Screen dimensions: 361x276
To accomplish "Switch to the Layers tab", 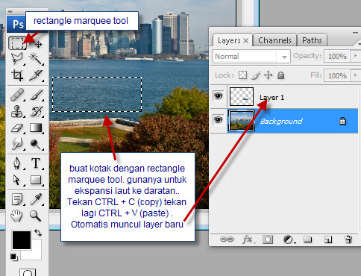I will [x=229, y=40].
